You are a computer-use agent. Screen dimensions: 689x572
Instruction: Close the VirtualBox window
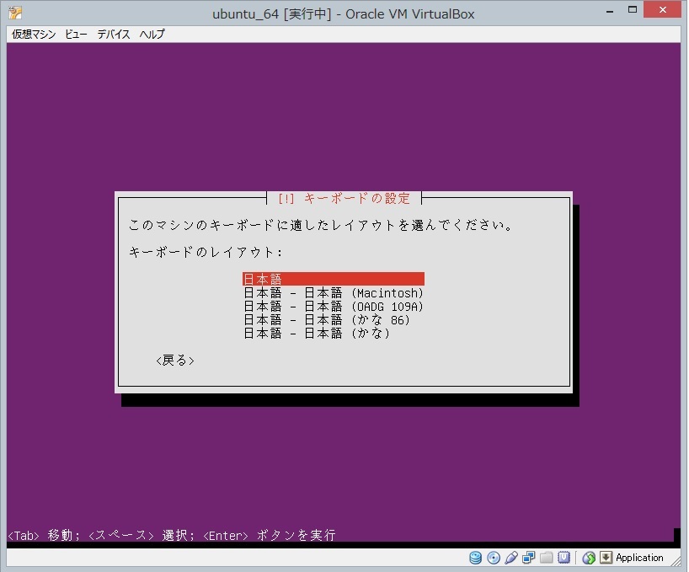point(663,9)
